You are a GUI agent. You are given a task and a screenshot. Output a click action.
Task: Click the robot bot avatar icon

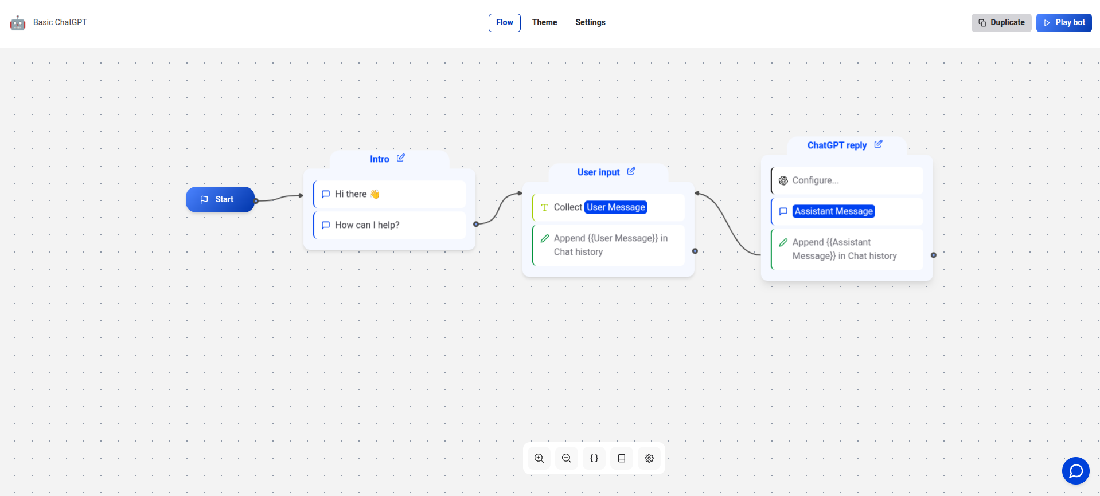(x=18, y=23)
